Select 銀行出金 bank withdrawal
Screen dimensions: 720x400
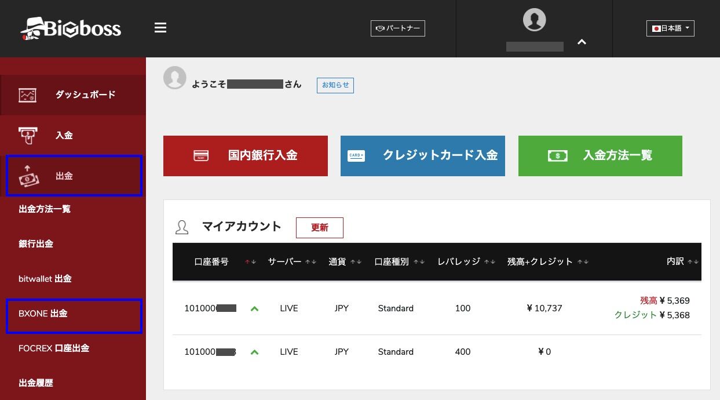(x=36, y=243)
